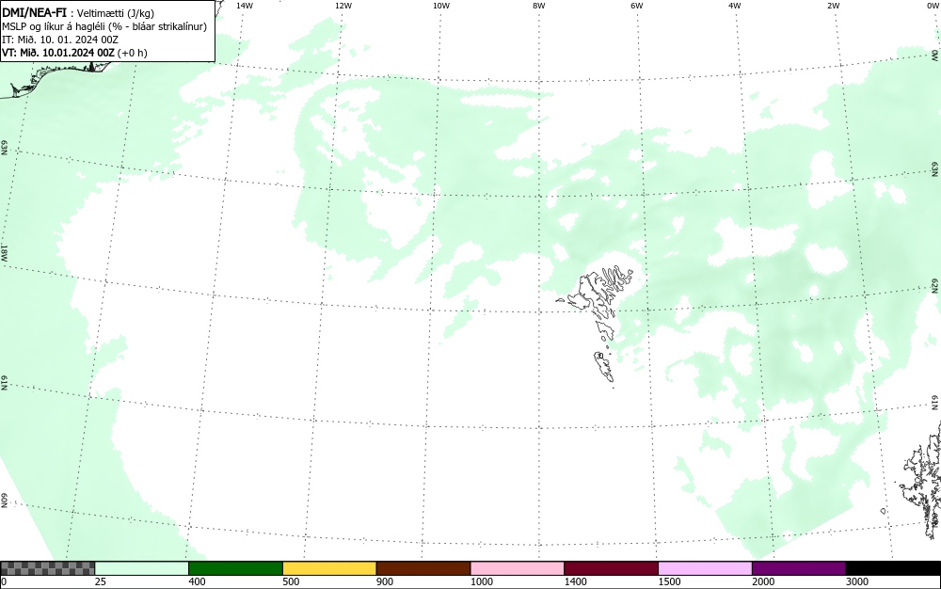Click the purple 2000–3000 legend swatch
The image size is (941, 589).
pyautogui.click(x=799, y=568)
